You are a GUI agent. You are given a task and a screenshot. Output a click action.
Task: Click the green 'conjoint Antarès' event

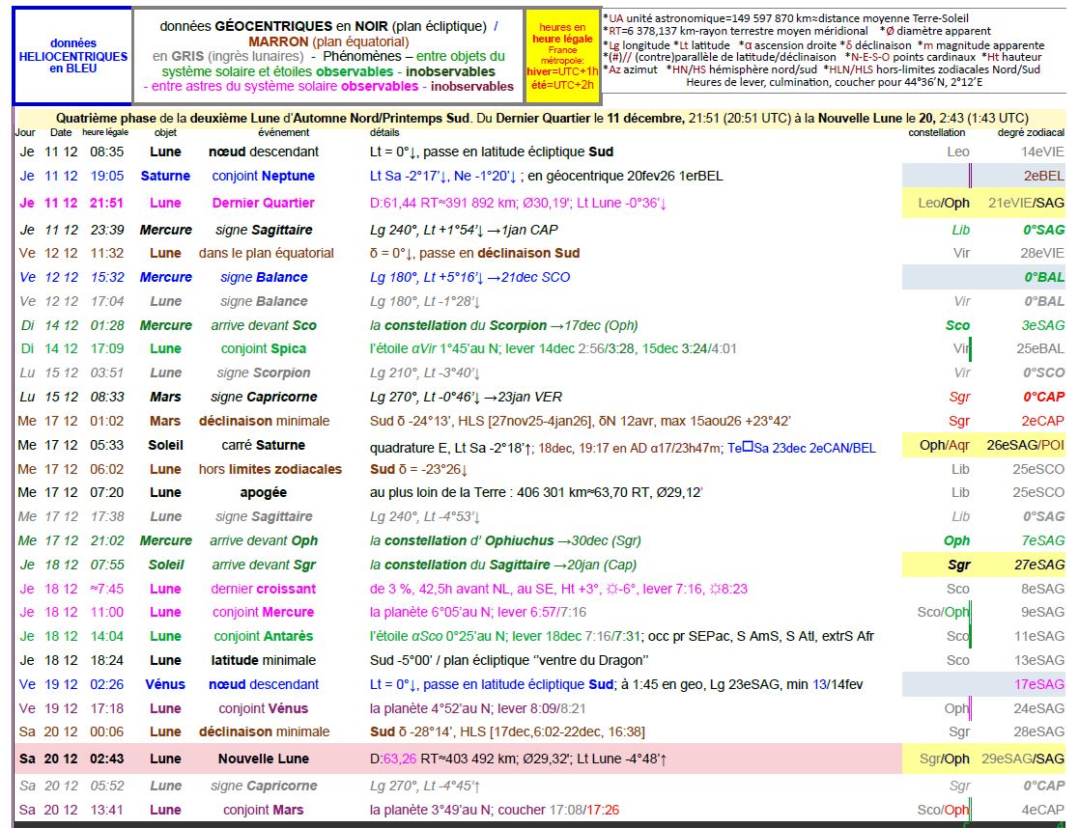click(263, 636)
